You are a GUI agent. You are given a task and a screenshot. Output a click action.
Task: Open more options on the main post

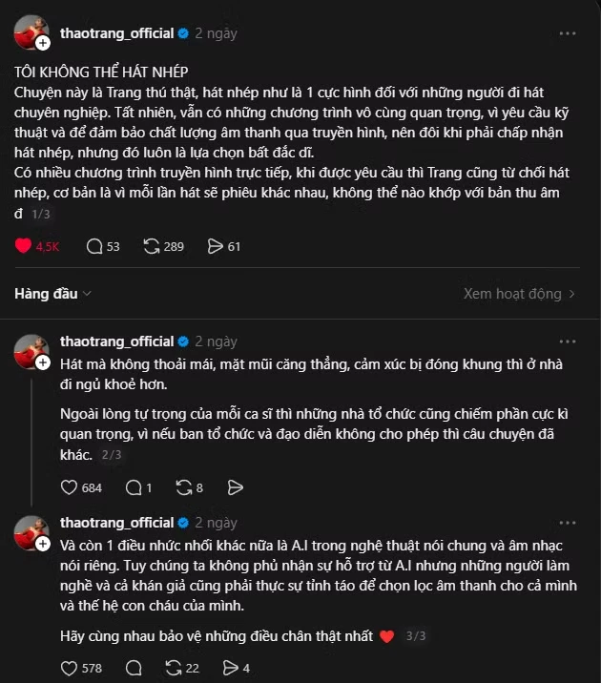tap(568, 33)
